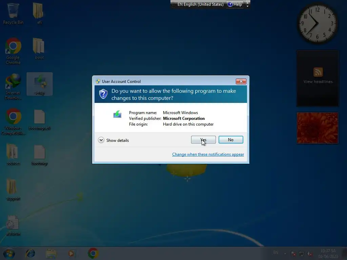Screen dimensions: 347x260
Task: Click the taskbar date and time
Action: (328, 254)
